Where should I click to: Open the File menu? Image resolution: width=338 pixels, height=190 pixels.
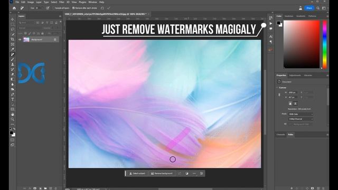[x=17, y=2]
